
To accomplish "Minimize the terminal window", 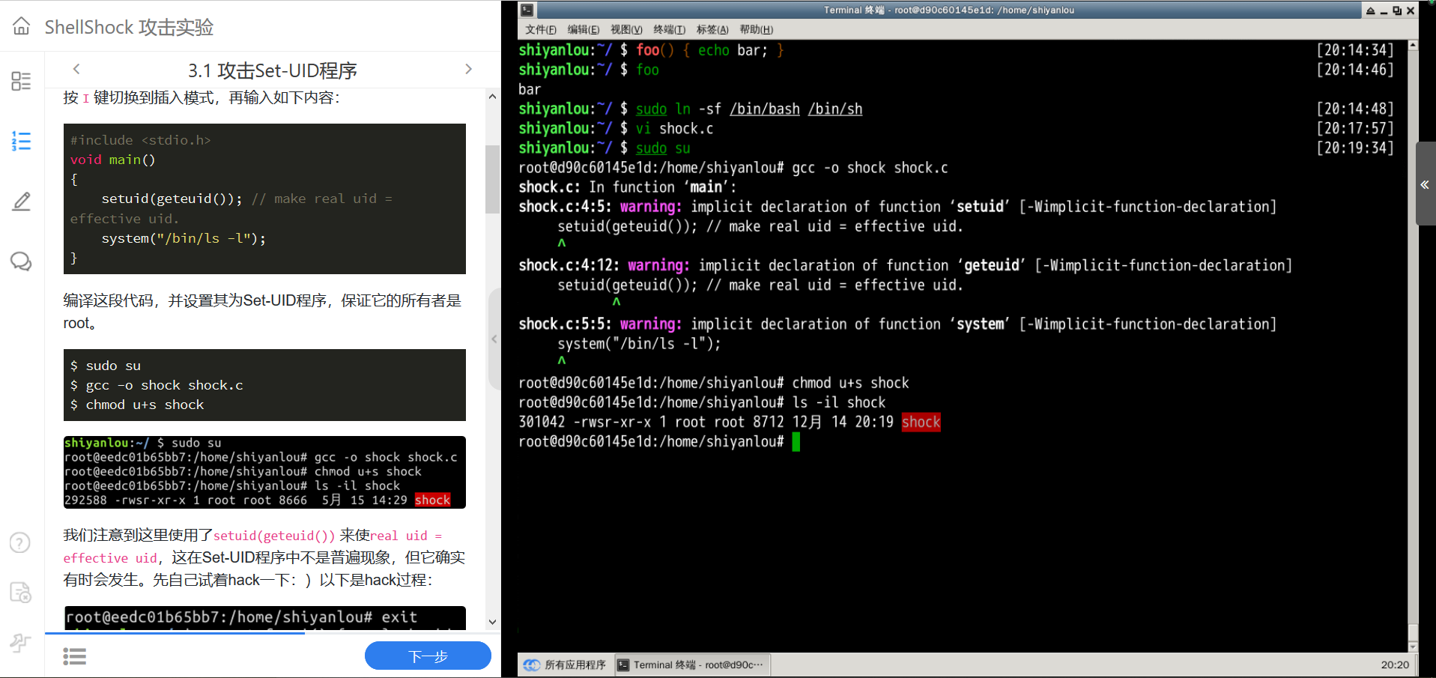I will click(x=1384, y=10).
